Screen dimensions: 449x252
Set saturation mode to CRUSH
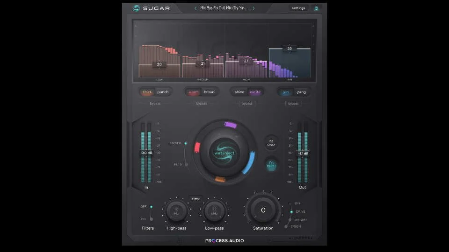point(286,226)
